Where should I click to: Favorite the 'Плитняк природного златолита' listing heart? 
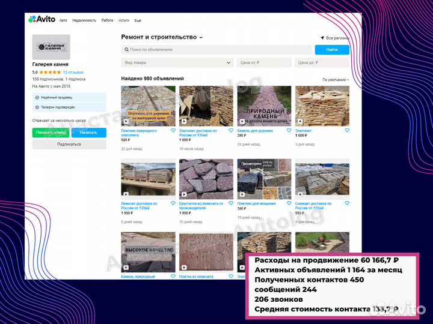point(173,130)
